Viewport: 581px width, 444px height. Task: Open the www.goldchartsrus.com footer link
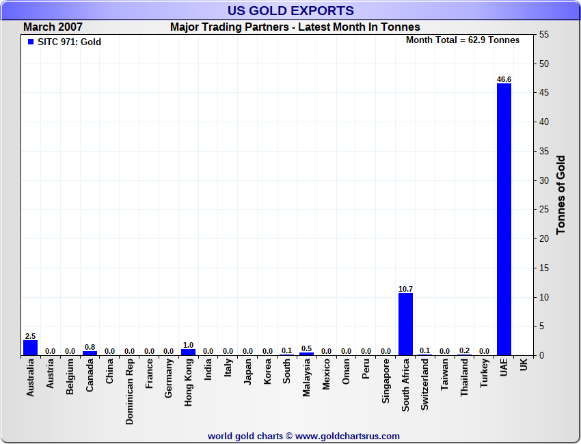click(347, 436)
